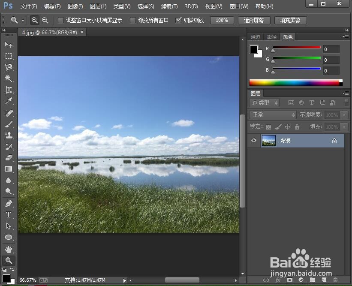
Task: Switch to the Channels tab
Action: 256,37
